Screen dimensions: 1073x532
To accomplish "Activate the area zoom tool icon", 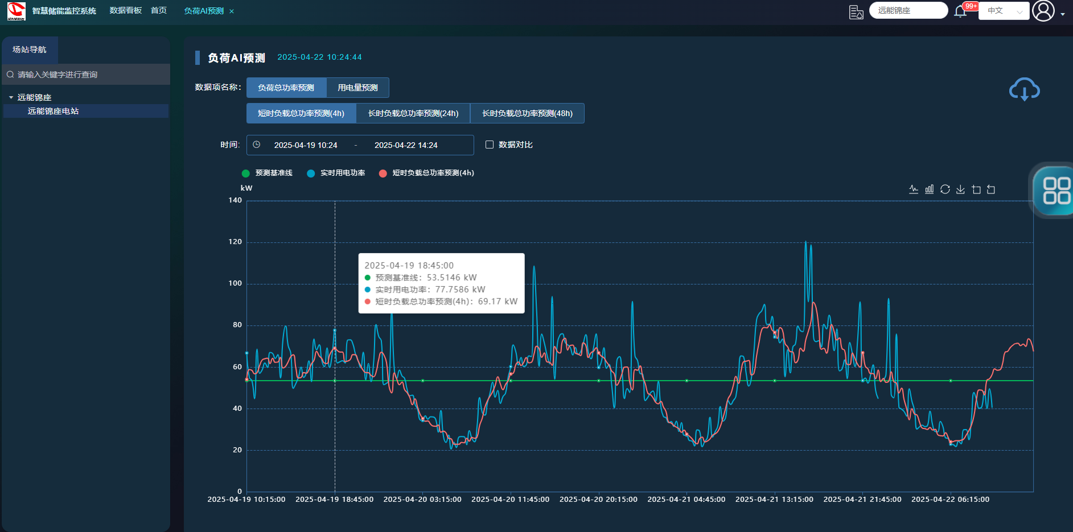I will coord(976,189).
